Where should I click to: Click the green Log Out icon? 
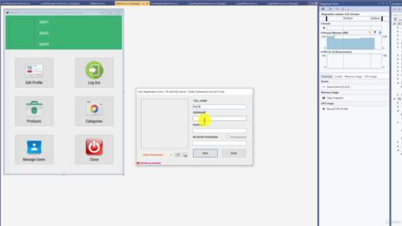tap(94, 70)
